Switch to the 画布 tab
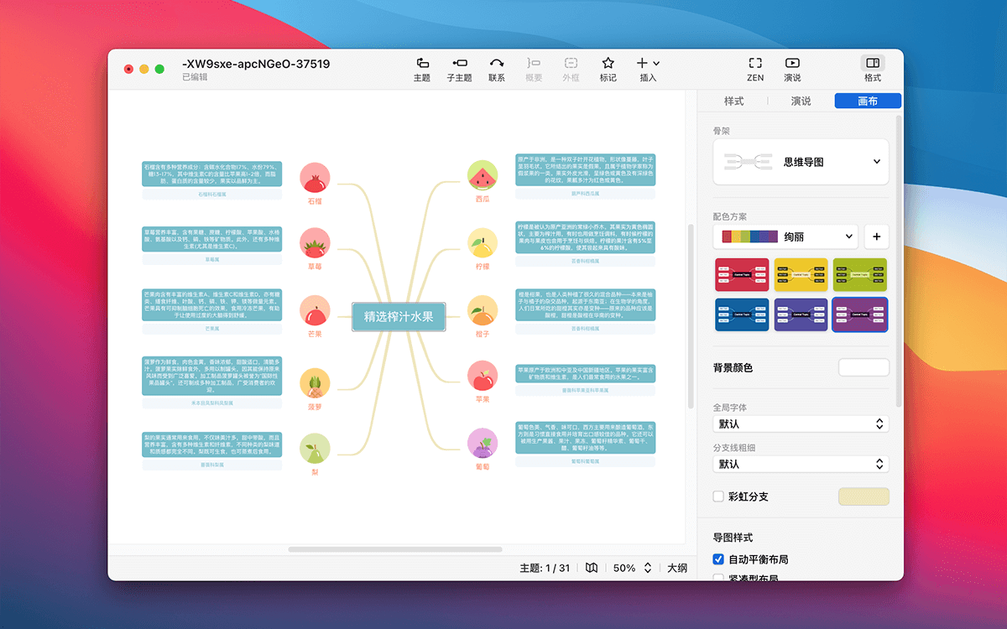Screen dimensions: 1007x629 (868, 101)
